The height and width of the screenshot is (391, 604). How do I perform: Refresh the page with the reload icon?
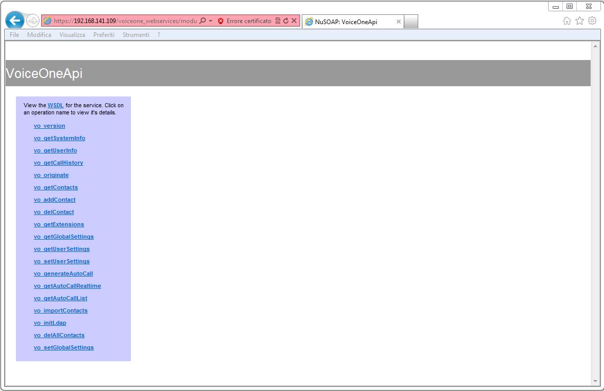pyautogui.click(x=286, y=21)
